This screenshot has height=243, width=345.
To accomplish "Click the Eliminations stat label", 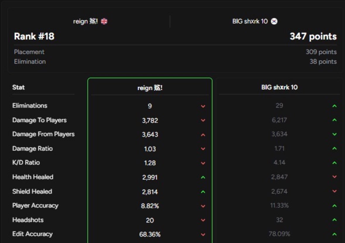I will [x=30, y=106].
